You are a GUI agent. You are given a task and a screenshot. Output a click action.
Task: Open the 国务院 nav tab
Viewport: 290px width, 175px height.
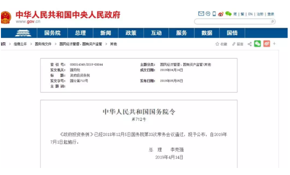tap(52, 33)
